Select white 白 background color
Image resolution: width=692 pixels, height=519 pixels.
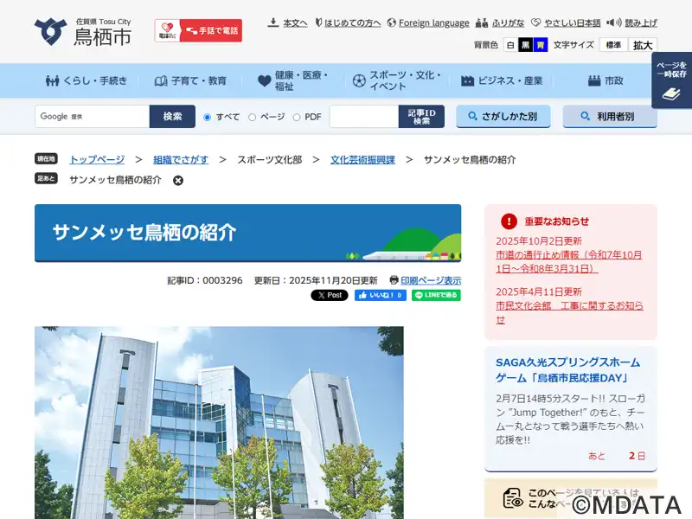click(x=510, y=45)
